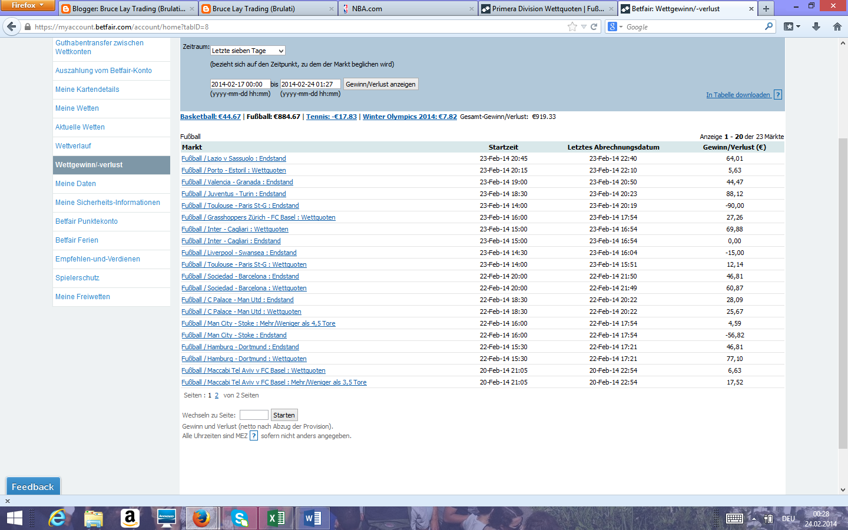Viewport: 848px width, 530px height.
Task: Open Amazon app in taskbar
Action: coord(130,518)
